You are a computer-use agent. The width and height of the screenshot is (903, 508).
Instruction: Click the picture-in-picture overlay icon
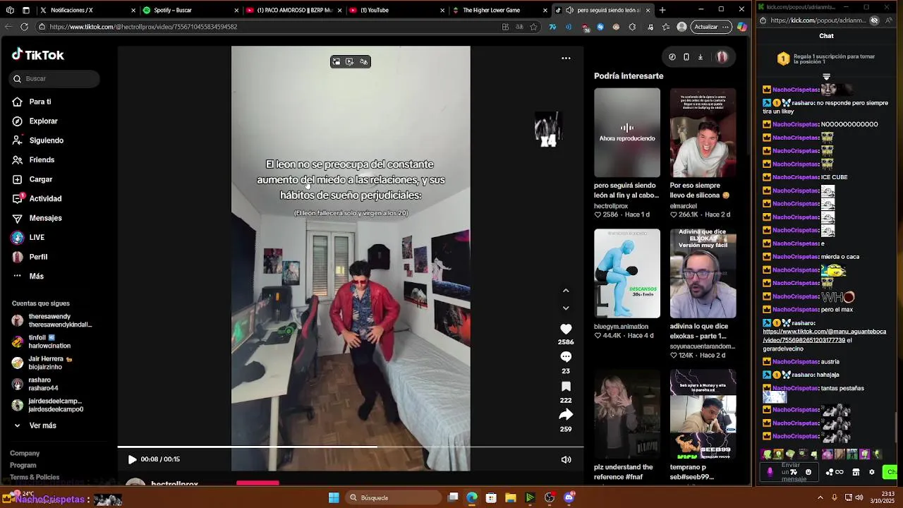point(337,61)
